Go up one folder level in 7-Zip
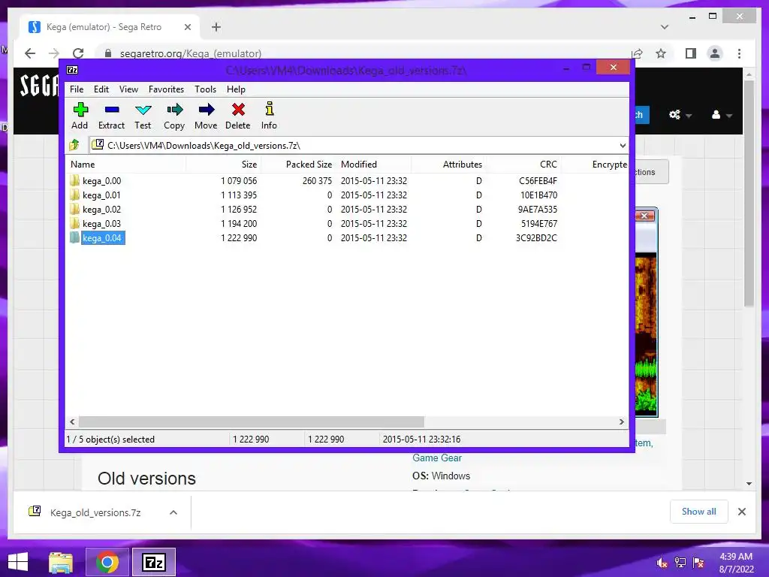This screenshot has height=577, width=769. coord(74,145)
